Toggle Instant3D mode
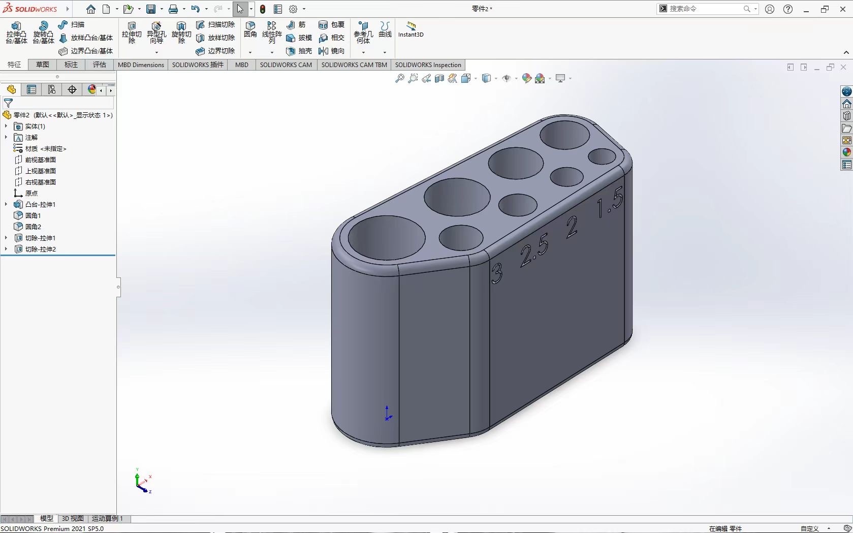Viewport: 853px width, 533px height. pyautogui.click(x=410, y=29)
